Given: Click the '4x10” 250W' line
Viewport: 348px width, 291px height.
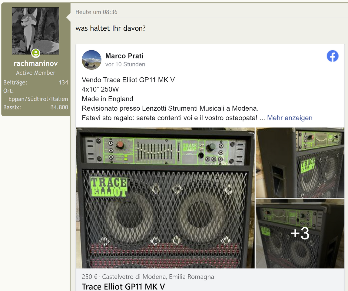Looking at the screenshot, I should click(100, 89).
